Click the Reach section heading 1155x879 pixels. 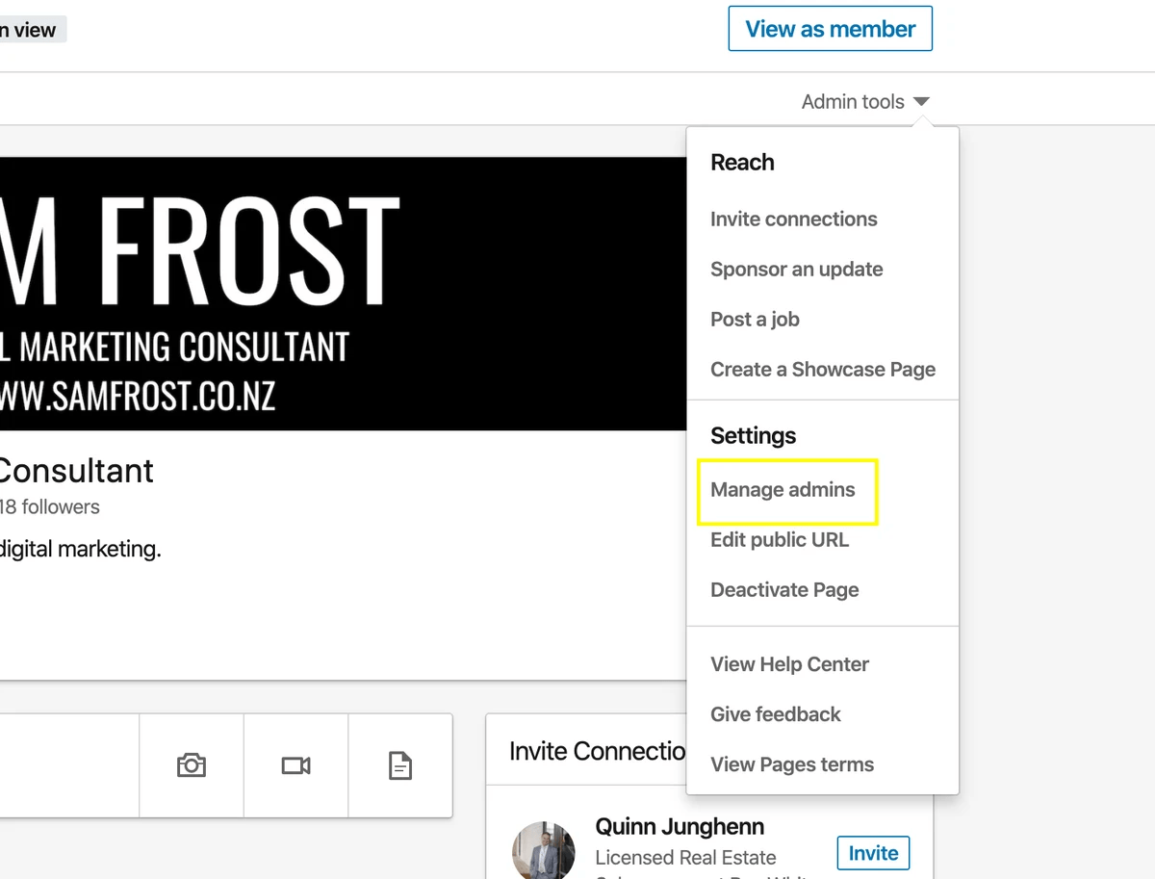point(742,162)
